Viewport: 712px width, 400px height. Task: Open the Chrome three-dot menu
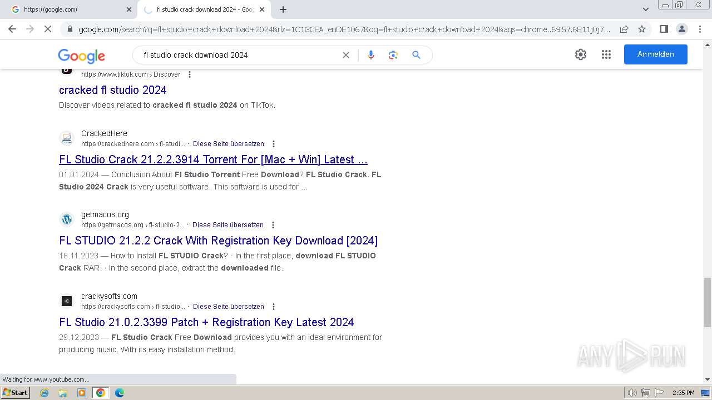(700, 29)
